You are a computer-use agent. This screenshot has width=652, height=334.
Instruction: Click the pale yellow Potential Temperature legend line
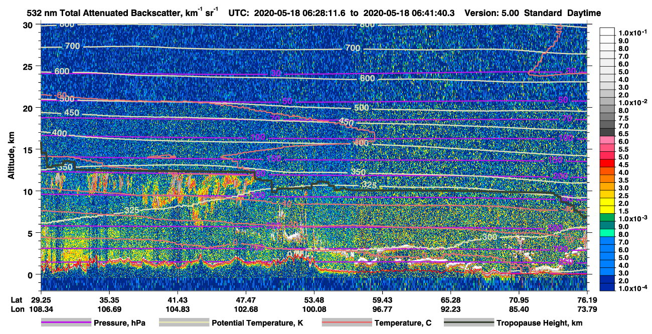pos(184,323)
